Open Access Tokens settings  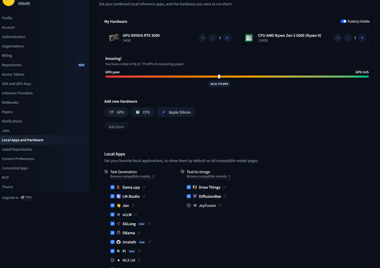click(x=44, y=74)
